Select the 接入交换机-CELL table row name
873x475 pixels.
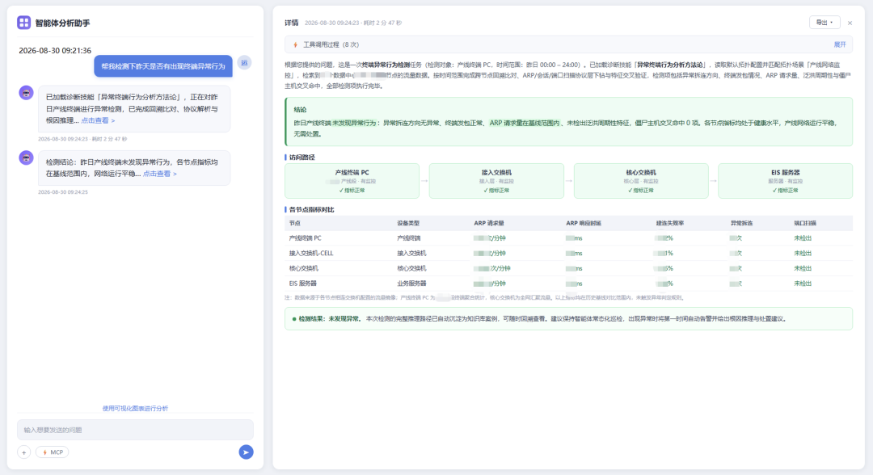(311, 253)
